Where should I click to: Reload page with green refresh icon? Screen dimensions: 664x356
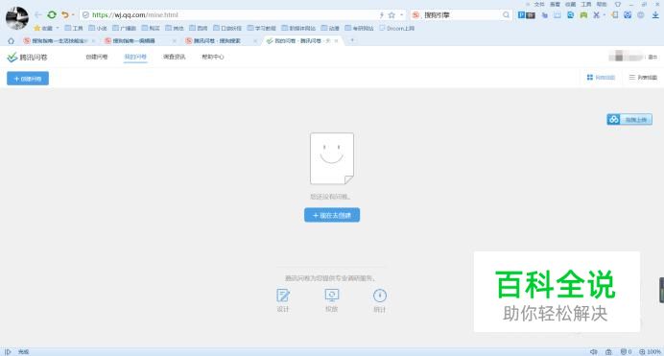point(52,14)
